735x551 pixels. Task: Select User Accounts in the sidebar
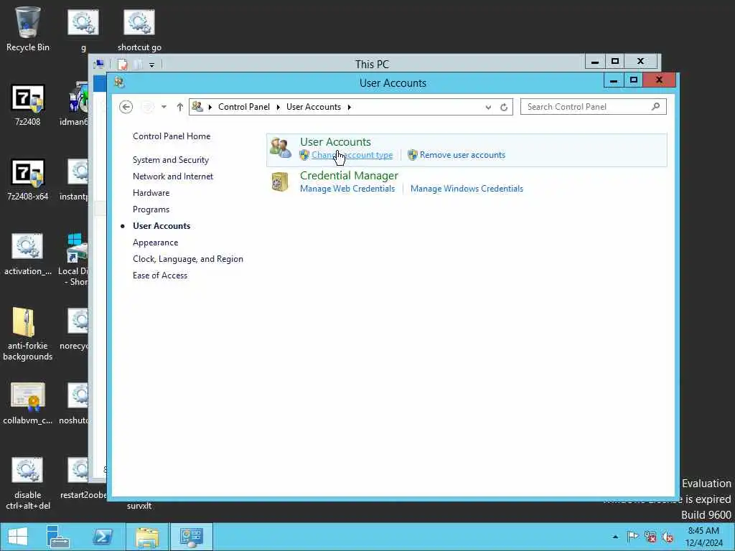pyautogui.click(x=161, y=226)
